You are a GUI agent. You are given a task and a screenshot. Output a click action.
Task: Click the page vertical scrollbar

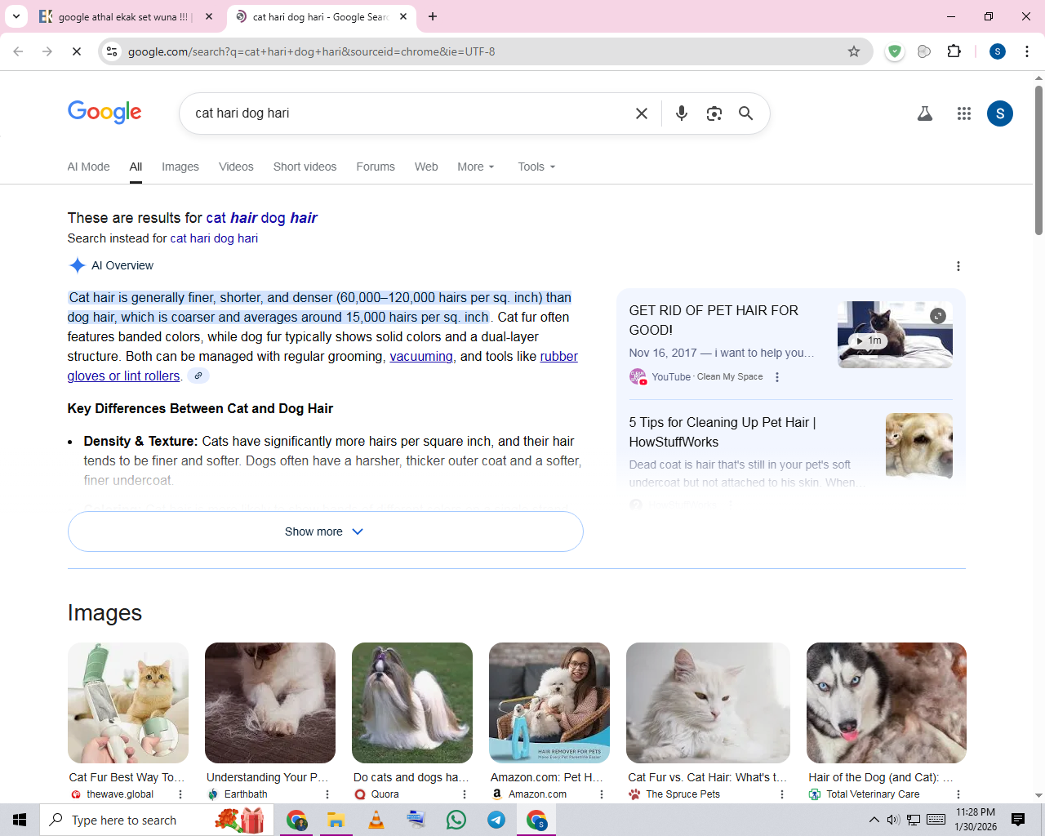point(1038,160)
